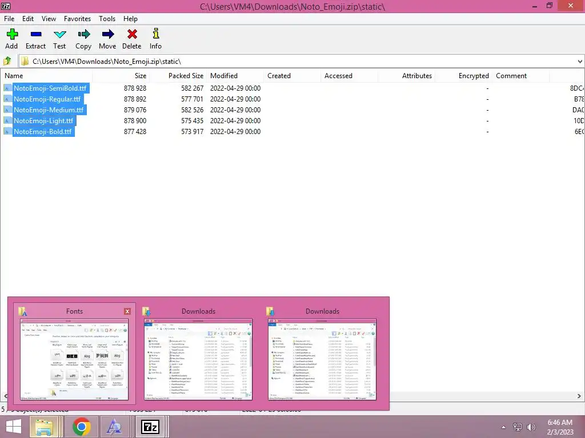Sort by the Size column header
The image size is (585, 438).
[121, 76]
